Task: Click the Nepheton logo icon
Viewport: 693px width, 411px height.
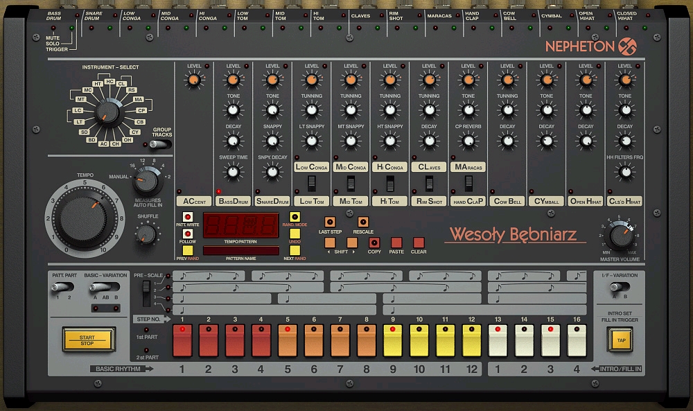Action: (628, 46)
